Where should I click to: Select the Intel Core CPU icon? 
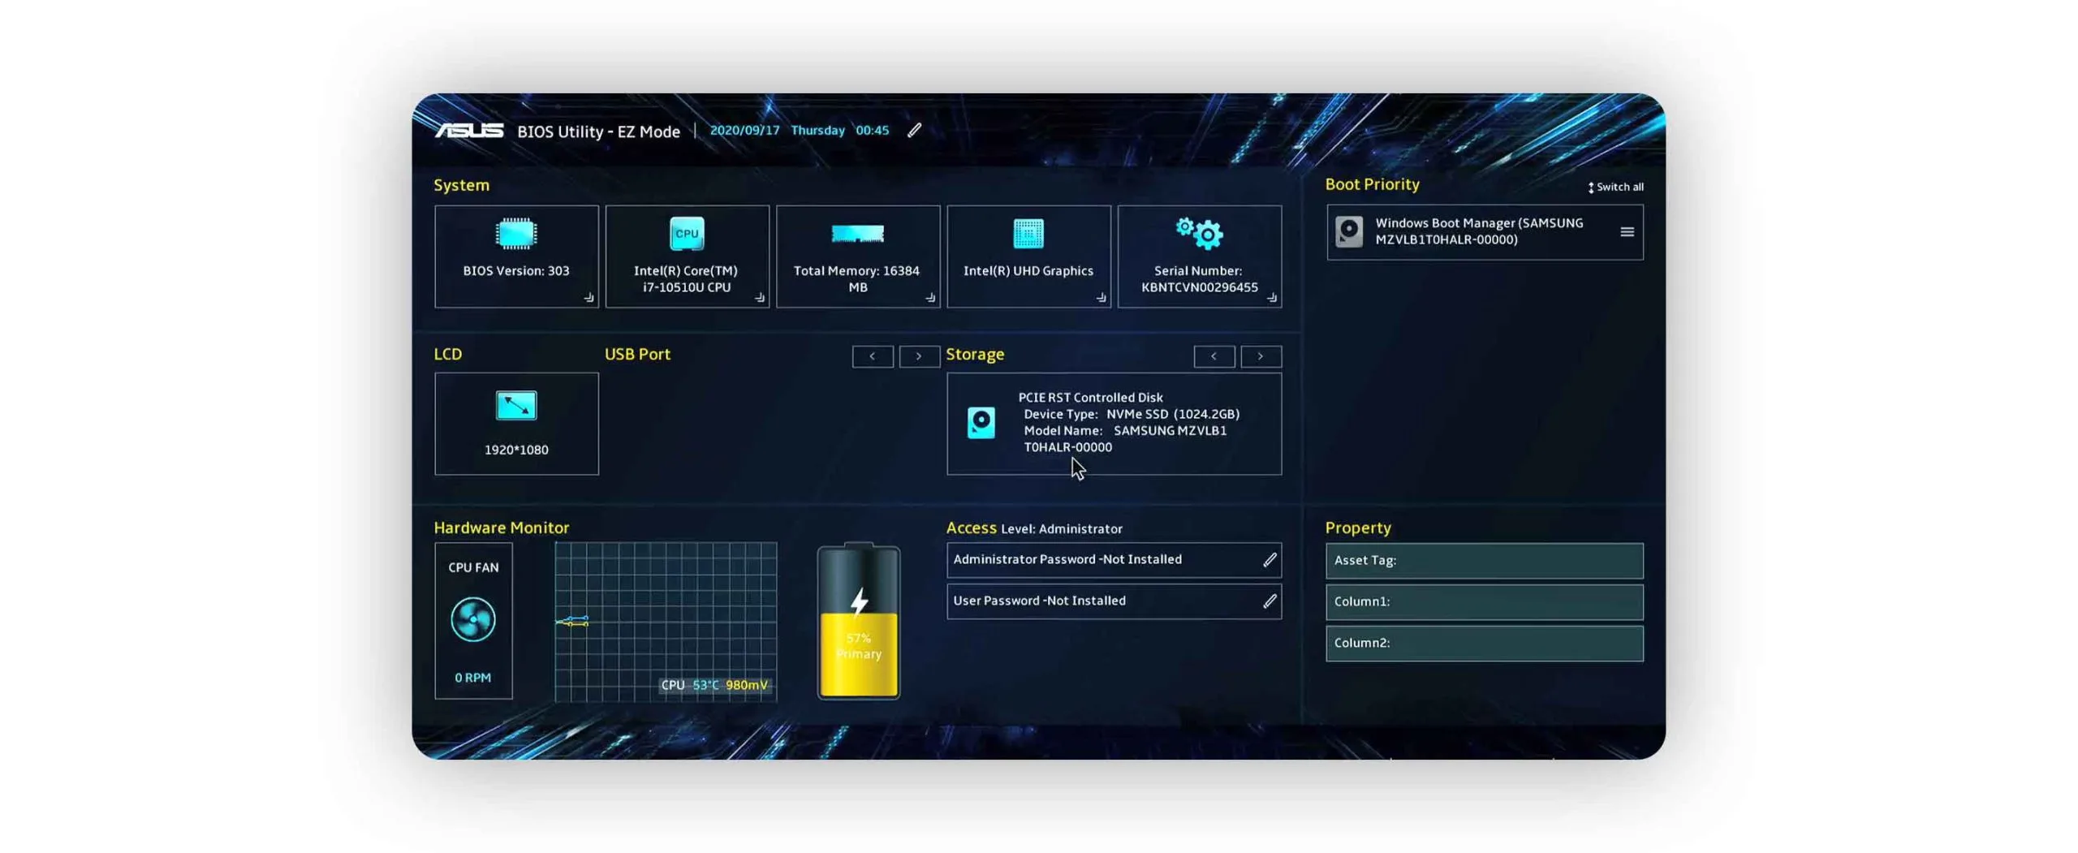[686, 234]
